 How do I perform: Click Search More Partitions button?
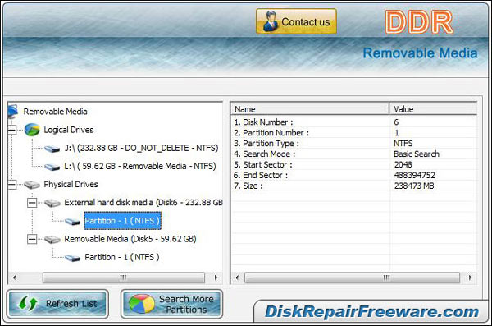171,304
